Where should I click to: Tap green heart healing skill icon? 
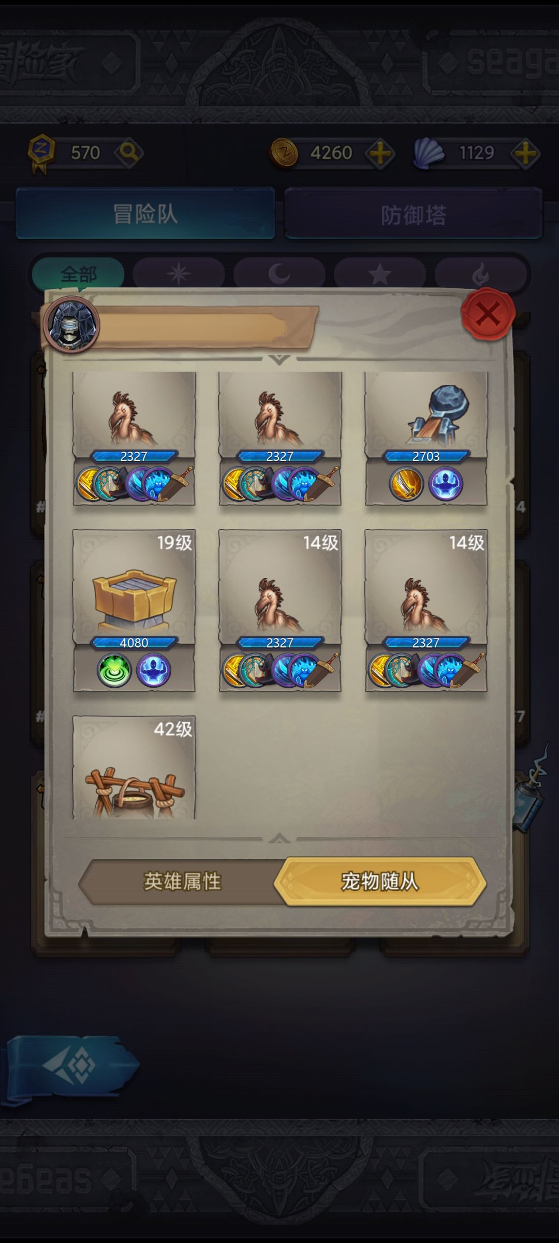click(114, 670)
